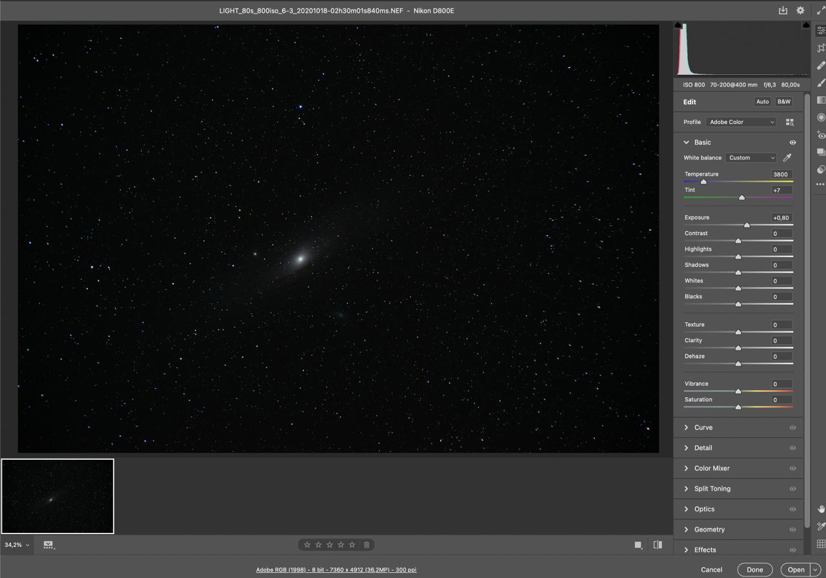Pick the White Balance eyedropper tool

click(787, 158)
